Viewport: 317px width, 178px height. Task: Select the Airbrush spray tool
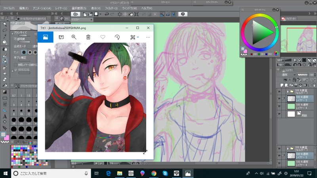tap(5, 68)
